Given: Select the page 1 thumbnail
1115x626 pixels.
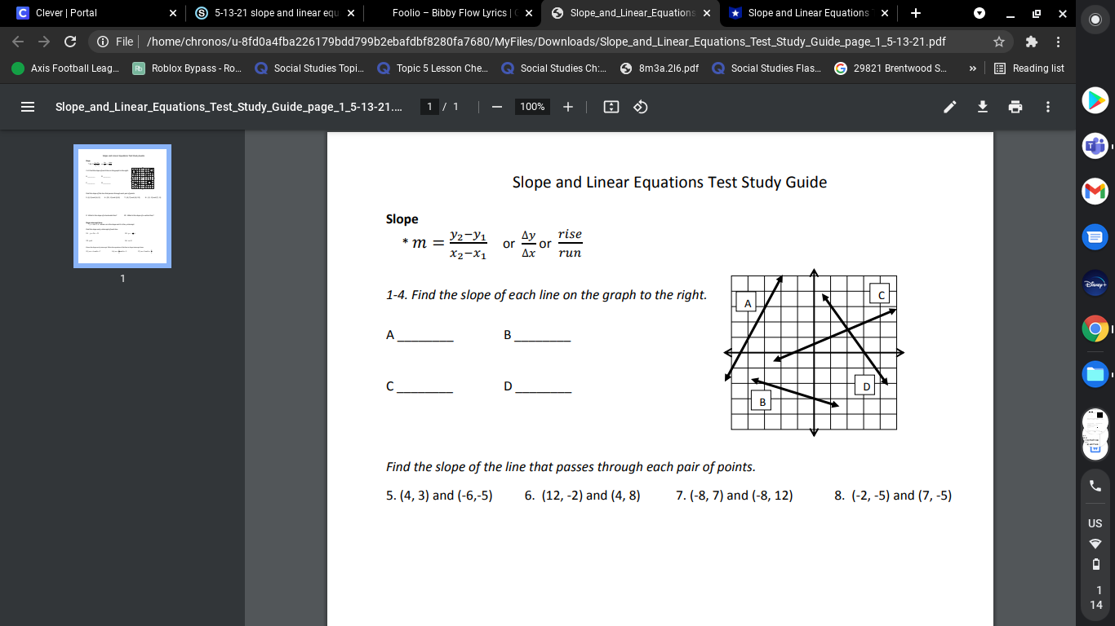Looking at the screenshot, I should pos(122,205).
